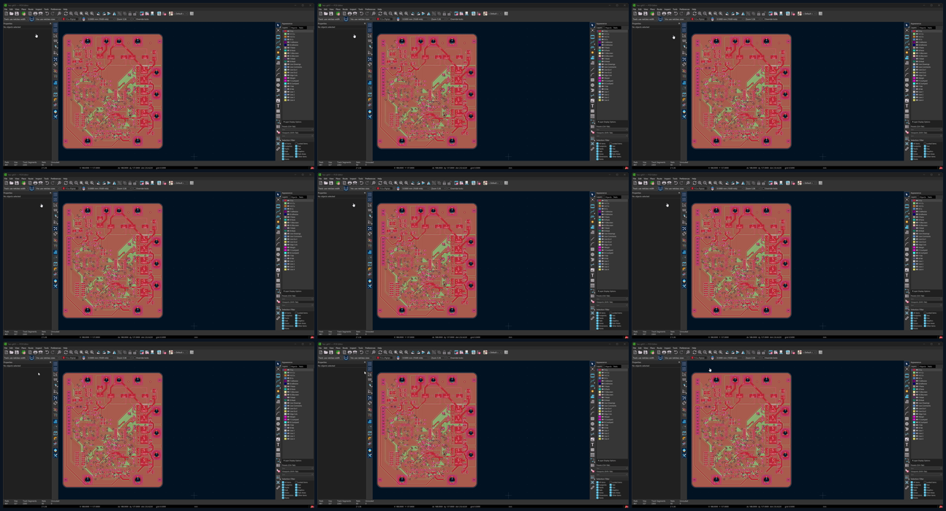Click Edge.Cuts color swatch in top-right window

coord(914,75)
